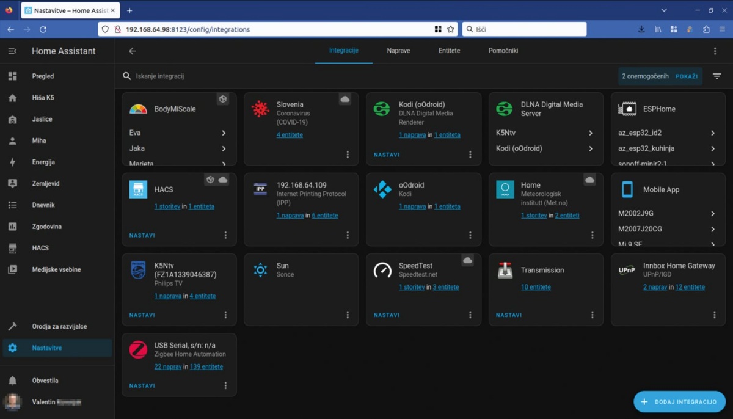The image size is (733, 419).
Task: Click NASTAVI on HACS card
Action: [x=142, y=235]
